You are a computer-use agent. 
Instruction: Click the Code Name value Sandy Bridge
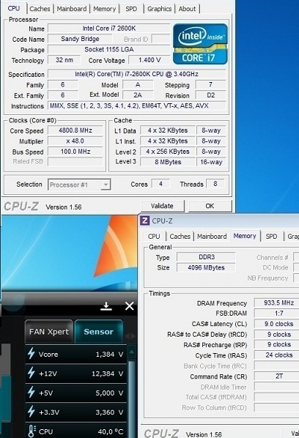80,39
